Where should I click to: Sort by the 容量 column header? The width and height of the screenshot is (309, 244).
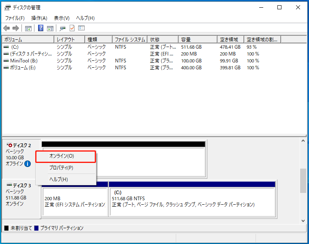(x=198, y=39)
